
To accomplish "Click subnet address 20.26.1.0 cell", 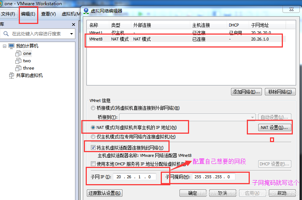I will 260,39.
